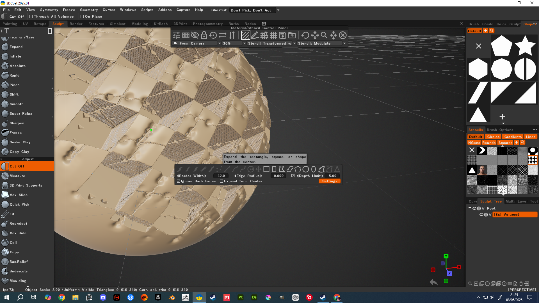Close the Material/Stencil Control Panel icon

click(342, 35)
